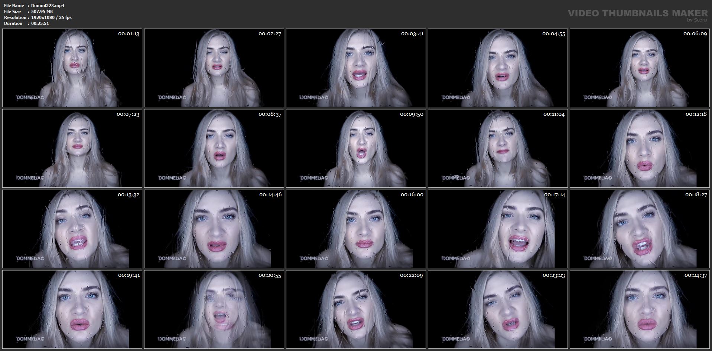
Task: Click the 'by Scorp' credit text
Action: (x=697, y=20)
